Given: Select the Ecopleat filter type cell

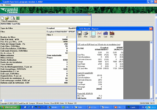Looking at the screenshot, I should pyautogui.click(x=57, y=28).
